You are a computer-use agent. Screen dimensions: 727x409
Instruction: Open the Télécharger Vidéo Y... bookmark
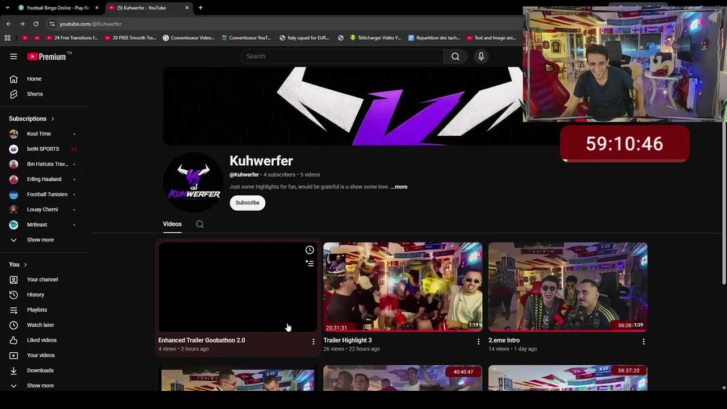(x=375, y=38)
